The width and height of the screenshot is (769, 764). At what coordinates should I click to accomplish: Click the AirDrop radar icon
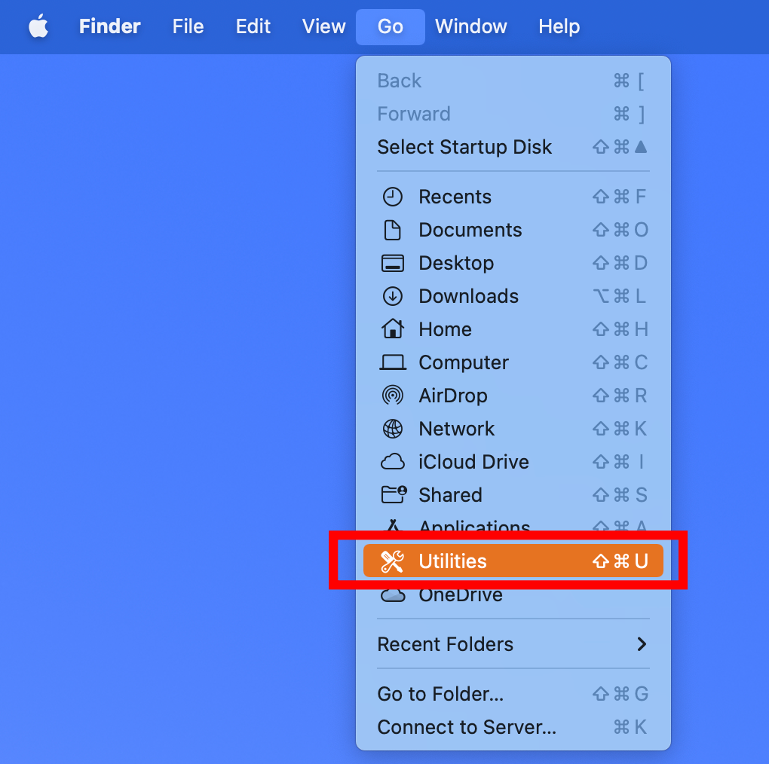[393, 396]
